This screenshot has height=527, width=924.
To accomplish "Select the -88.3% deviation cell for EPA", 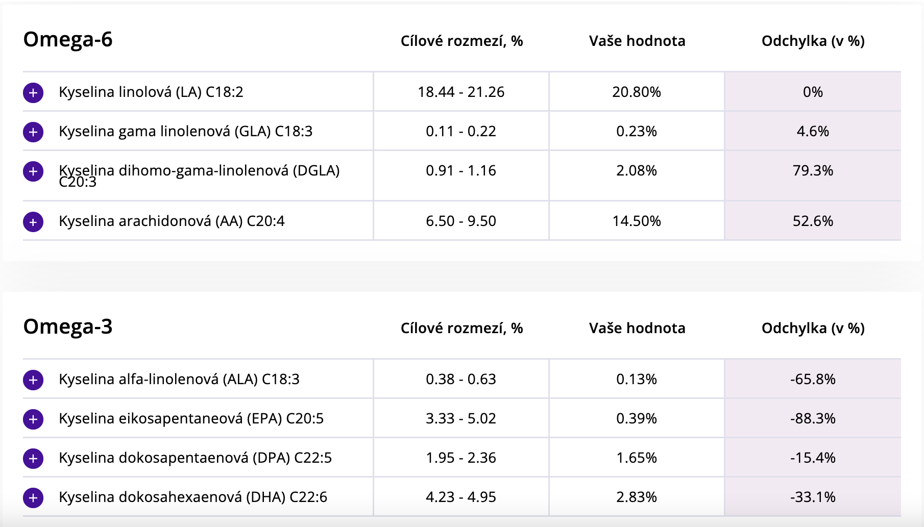I will [x=813, y=418].
